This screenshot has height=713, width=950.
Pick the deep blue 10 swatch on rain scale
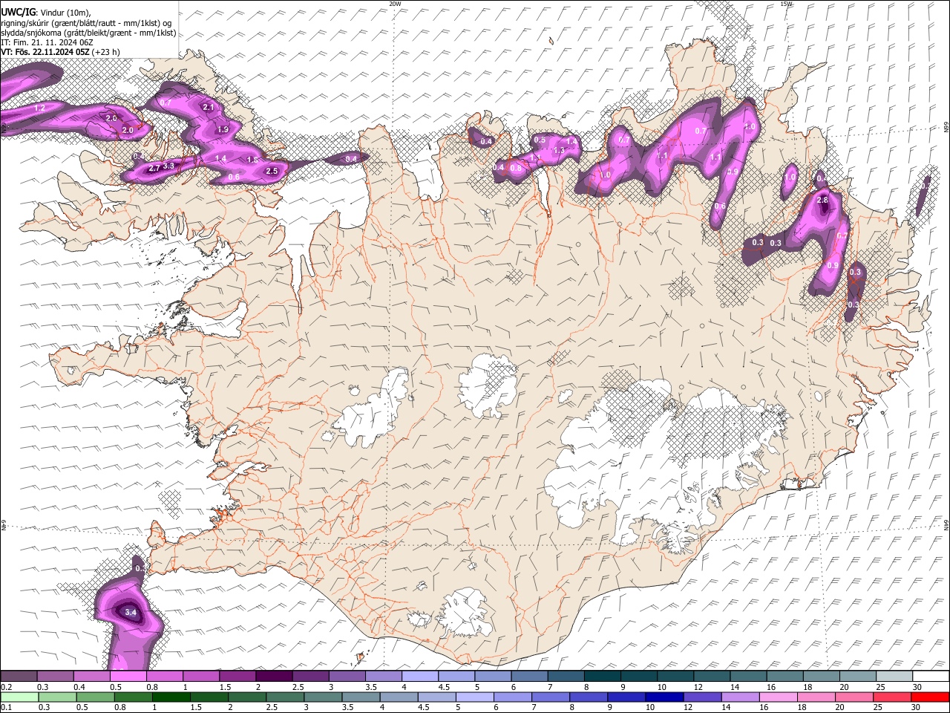pyautogui.click(x=665, y=697)
